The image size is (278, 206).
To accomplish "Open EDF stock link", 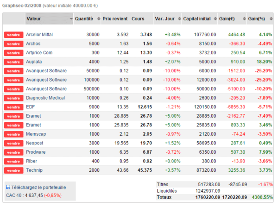I will pyautogui.click(x=30, y=107).
